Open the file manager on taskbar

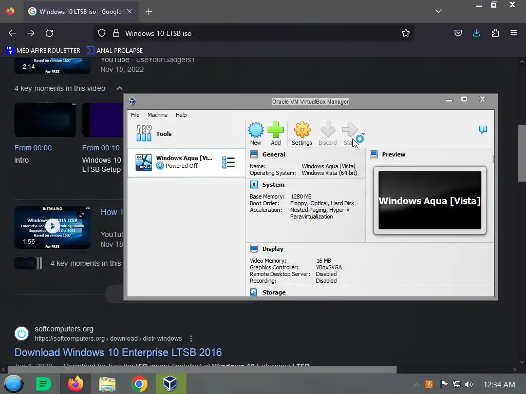(107, 384)
